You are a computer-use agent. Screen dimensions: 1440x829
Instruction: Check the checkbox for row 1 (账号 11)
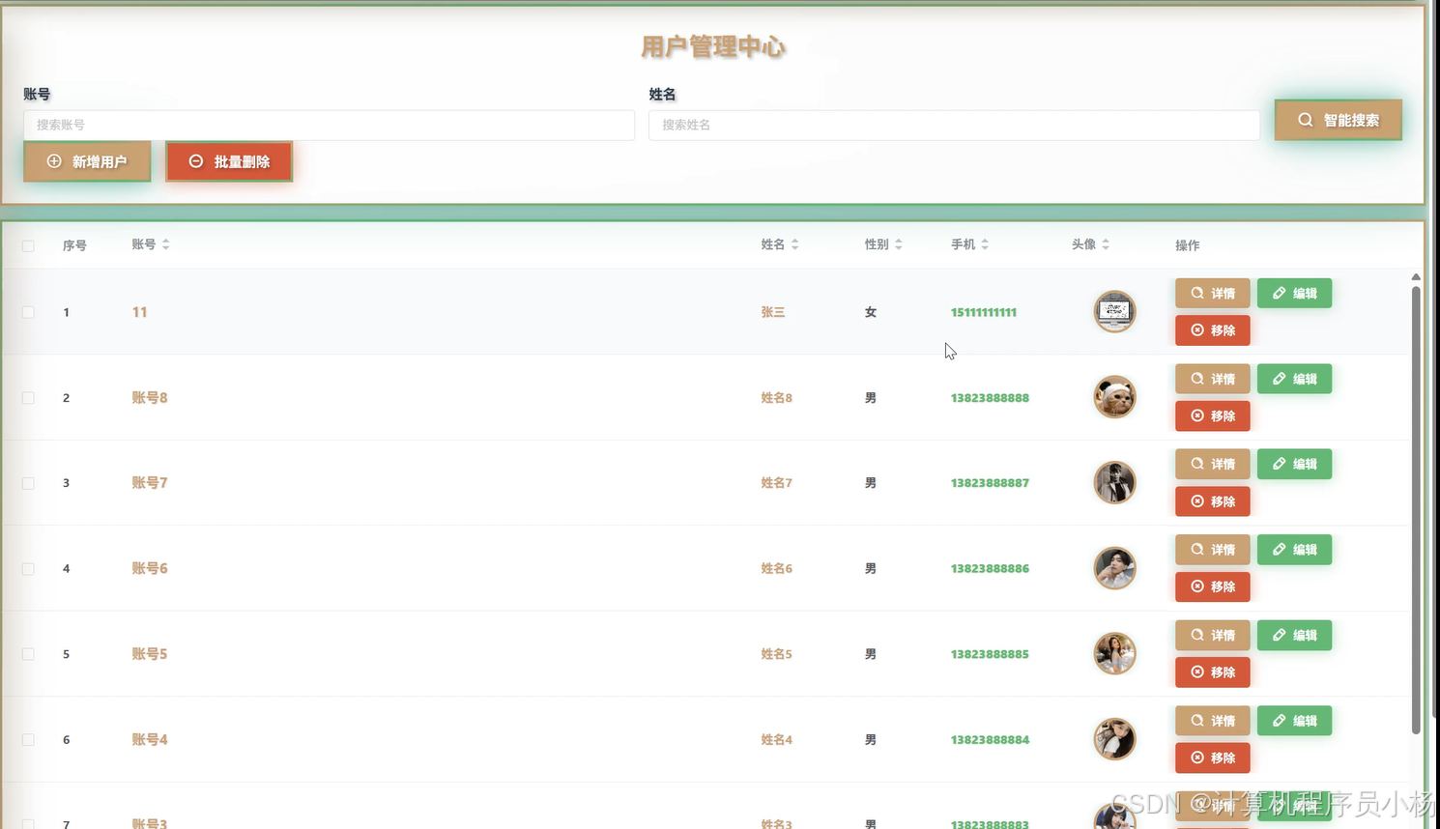tap(28, 312)
